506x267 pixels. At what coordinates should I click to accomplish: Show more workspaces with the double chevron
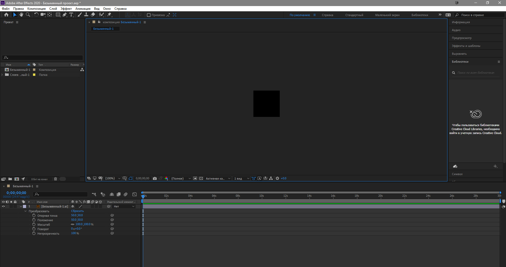pyautogui.click(x=440, y=15)
